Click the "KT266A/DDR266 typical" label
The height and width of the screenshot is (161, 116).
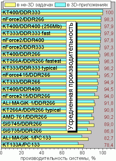[x=32, y=110]
